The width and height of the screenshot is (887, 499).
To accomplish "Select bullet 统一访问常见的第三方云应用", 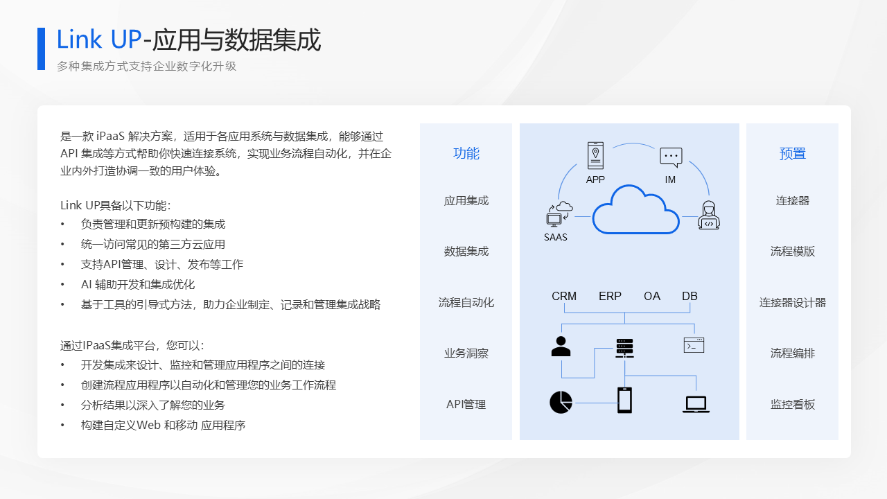I will click(153, 245).
